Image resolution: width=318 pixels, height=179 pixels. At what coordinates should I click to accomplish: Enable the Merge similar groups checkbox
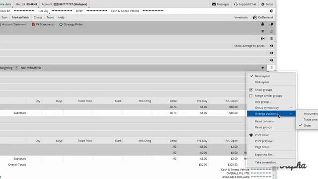251,96
